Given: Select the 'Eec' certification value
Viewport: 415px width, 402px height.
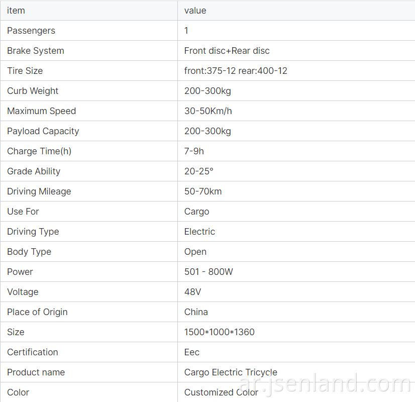Looking at the screenshot, I should coord(192,352).
